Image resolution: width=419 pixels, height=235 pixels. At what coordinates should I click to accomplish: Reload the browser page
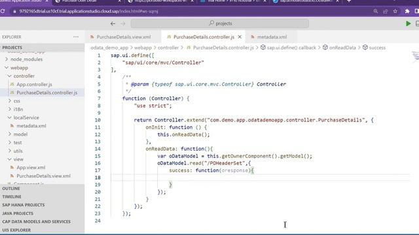3,11
